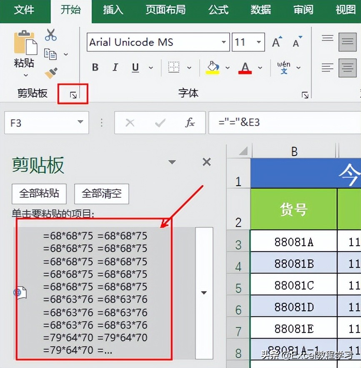Image resolution: width=361 pixels, height=368 pixels.
Task: Open the copy options dropdown arrow
Action: click(x=66, y=54)
